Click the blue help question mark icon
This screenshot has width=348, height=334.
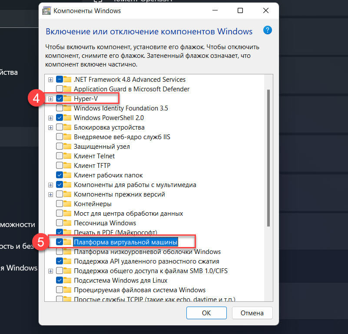tap(268, 30)
